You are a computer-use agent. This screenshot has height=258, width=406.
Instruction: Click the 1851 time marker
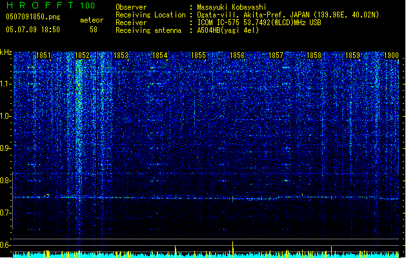[x=43, y=55]
